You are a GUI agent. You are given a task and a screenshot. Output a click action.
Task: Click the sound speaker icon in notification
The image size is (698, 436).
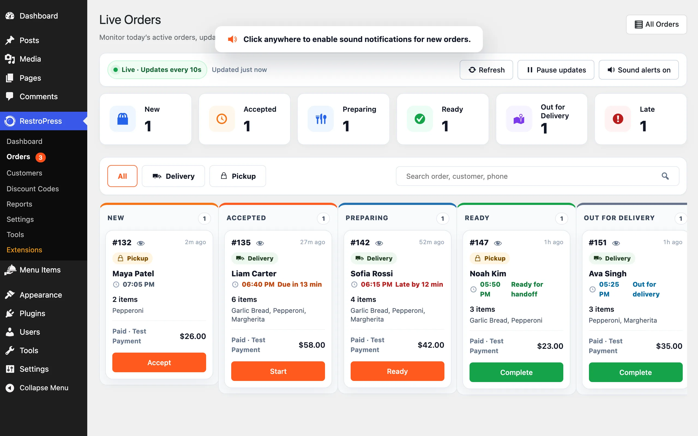(x=232, y=39)
